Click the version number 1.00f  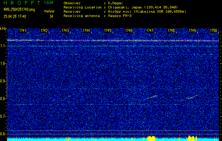pyautogui.click(x=49, y=3)
